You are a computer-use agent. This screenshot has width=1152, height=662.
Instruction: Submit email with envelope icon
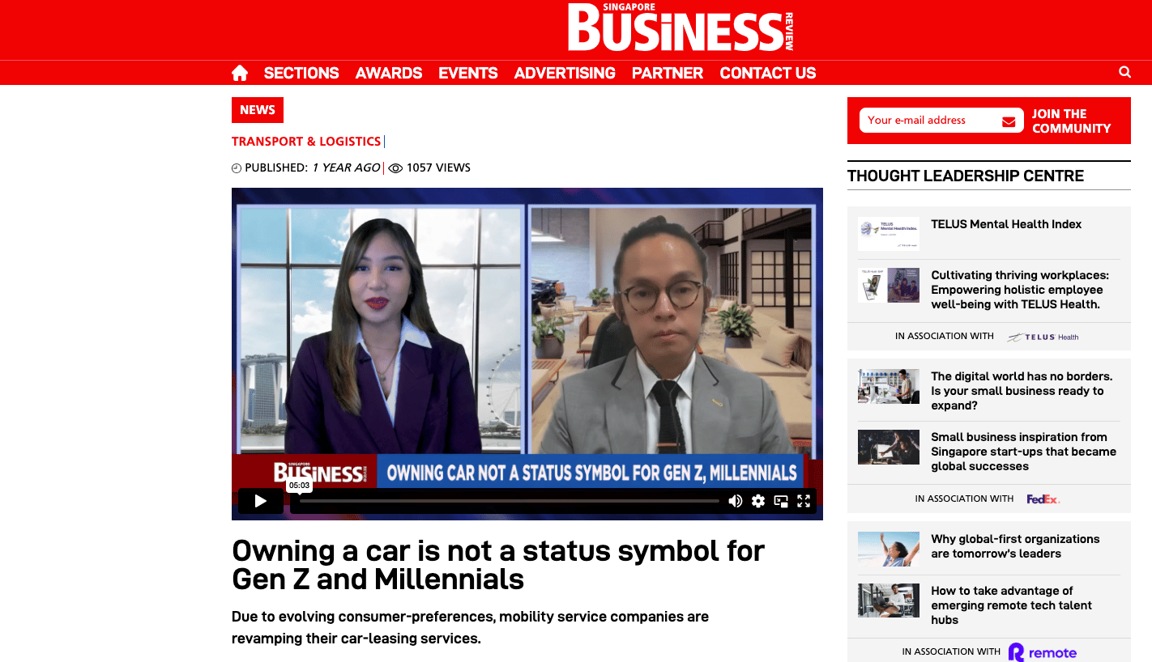[x=1009, y=121]
